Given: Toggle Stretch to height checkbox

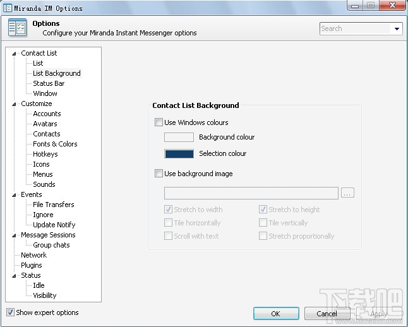Looking at the screenshot, I should pyautogui.click(x=263, y=210).
